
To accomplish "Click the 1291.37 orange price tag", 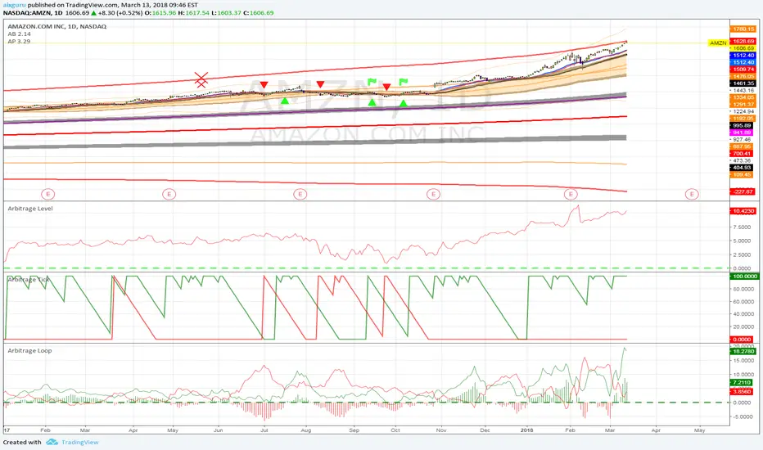I will click(743, 105).
